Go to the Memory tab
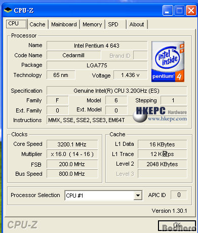The height and width of the screenshot is (233, 198). click(92, 24)
